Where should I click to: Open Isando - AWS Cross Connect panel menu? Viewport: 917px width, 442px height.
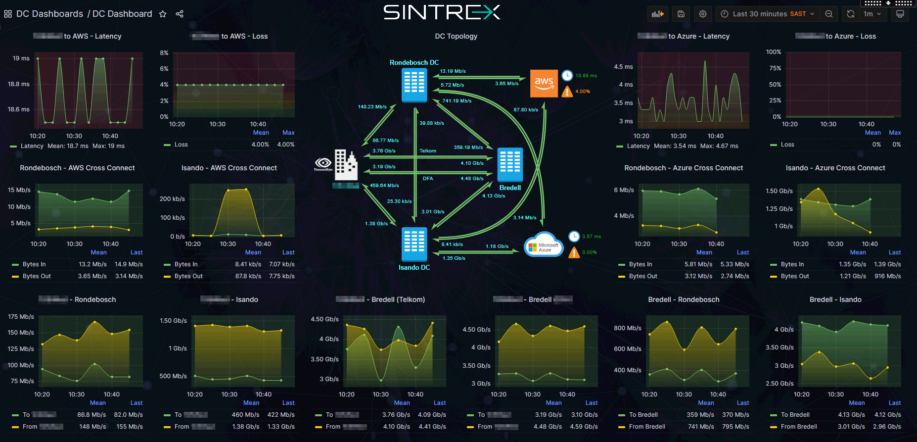229,168
